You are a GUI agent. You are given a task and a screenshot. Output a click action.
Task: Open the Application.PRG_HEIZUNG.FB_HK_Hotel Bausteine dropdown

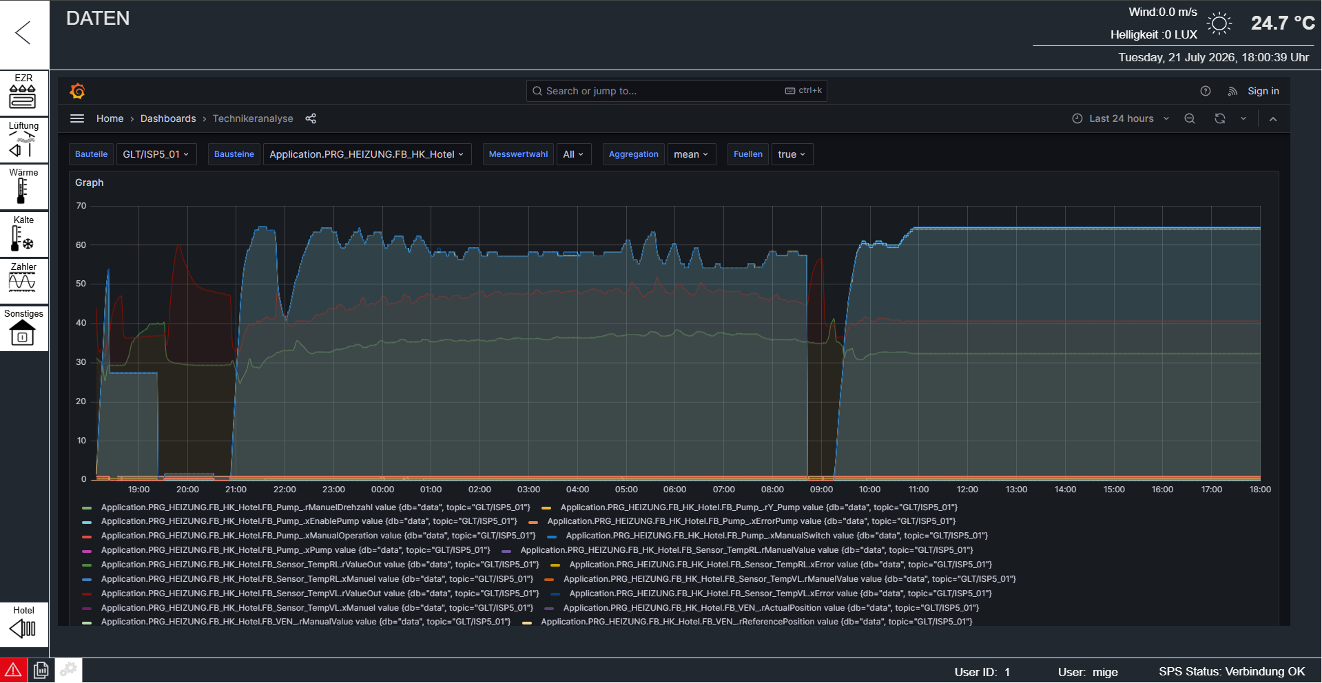point(366,154)
